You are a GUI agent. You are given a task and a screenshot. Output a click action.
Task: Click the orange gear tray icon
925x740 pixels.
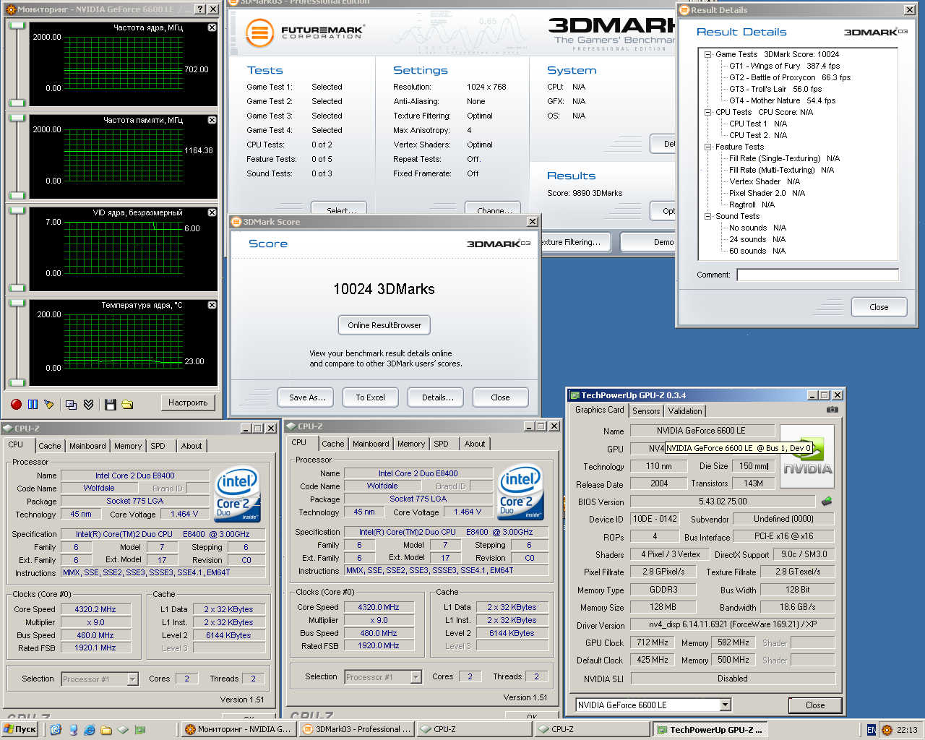(x=887, y=730)
